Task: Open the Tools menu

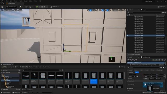Action: pos(21,1)
